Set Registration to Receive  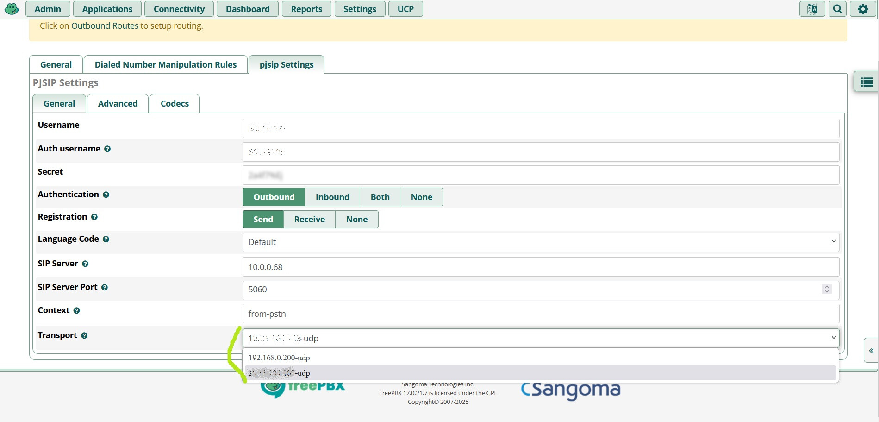309,219
